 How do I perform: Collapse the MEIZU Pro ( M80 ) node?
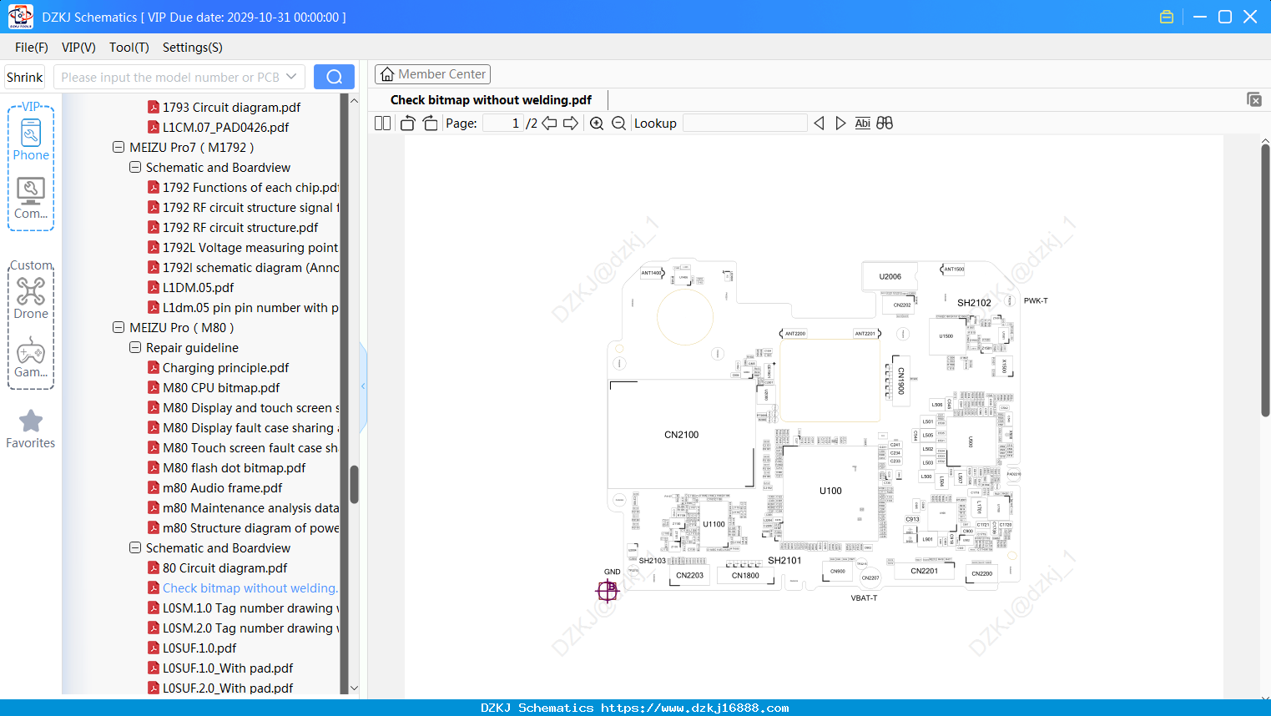tap(119, 327)
